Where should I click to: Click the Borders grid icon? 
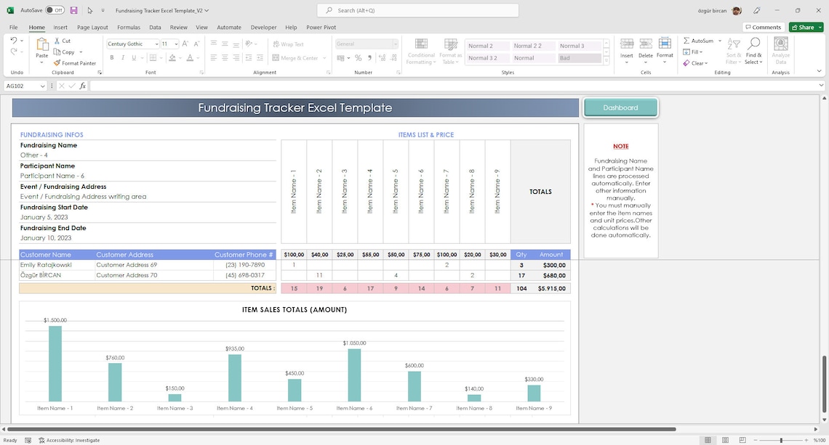point(153,57)
